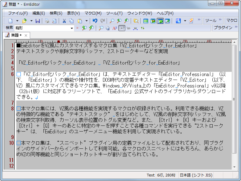The height and width of the screenshot is (181, 241).
Task: Toggle Wrap by Characters icon
Action: coord(153,21)
